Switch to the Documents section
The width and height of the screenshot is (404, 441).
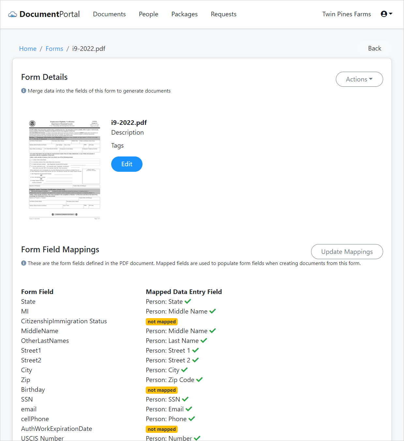[109, 14]
